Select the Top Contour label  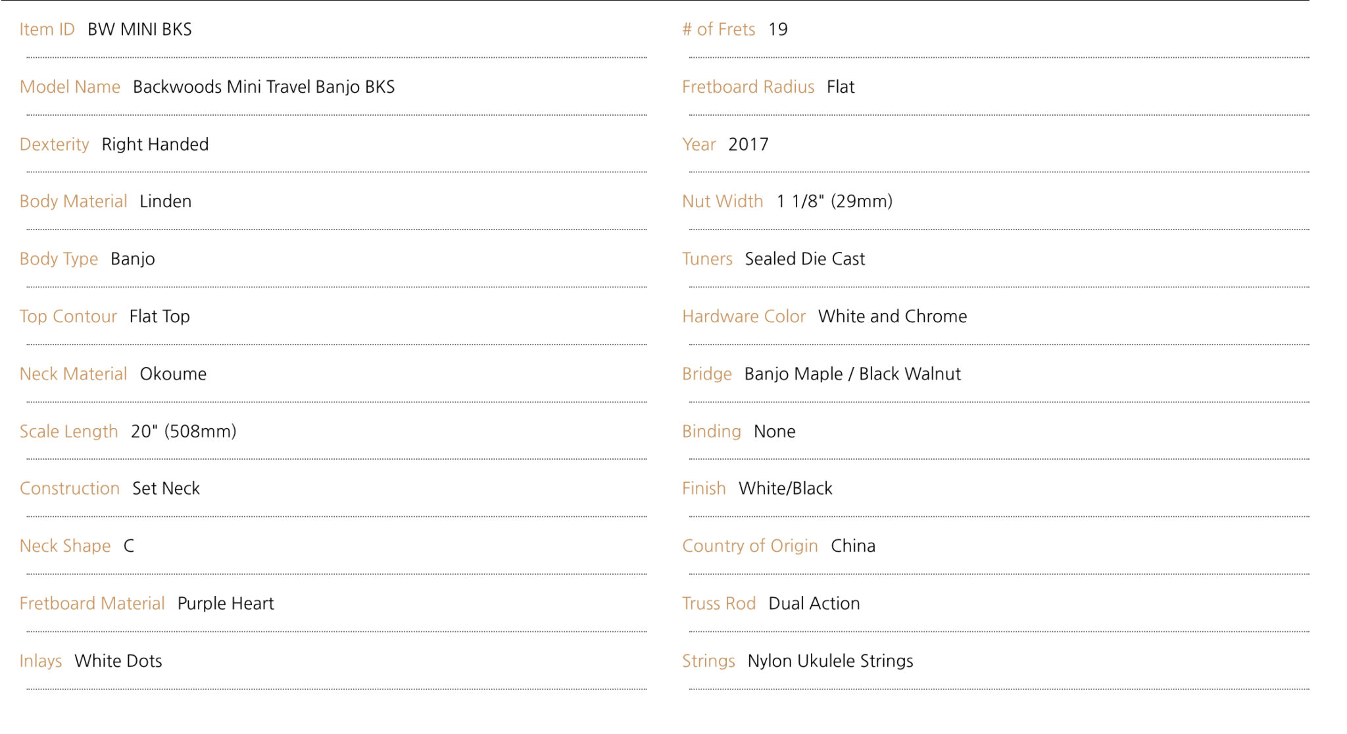point(68,316)
